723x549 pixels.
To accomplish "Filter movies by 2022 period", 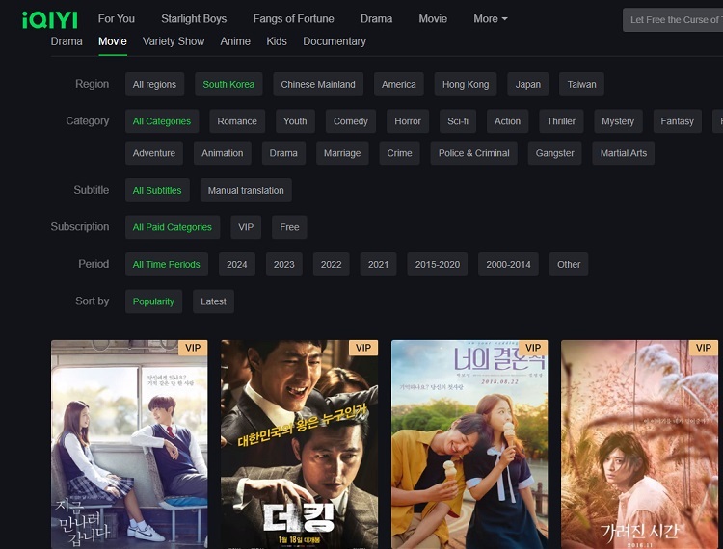I will 331,264.
